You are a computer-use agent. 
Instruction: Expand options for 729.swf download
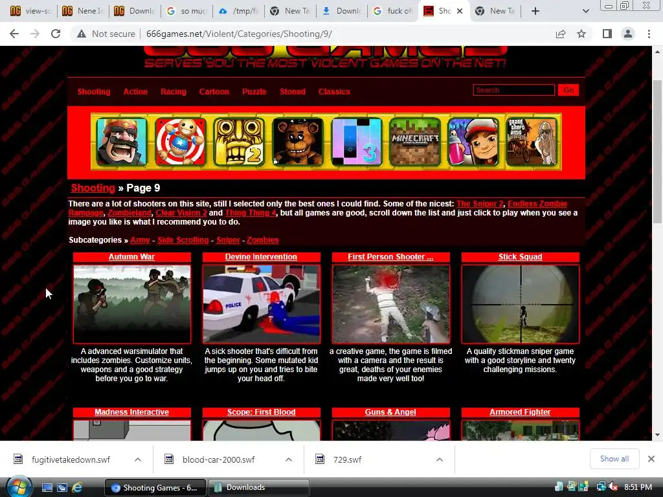click(x=440, y=459)
